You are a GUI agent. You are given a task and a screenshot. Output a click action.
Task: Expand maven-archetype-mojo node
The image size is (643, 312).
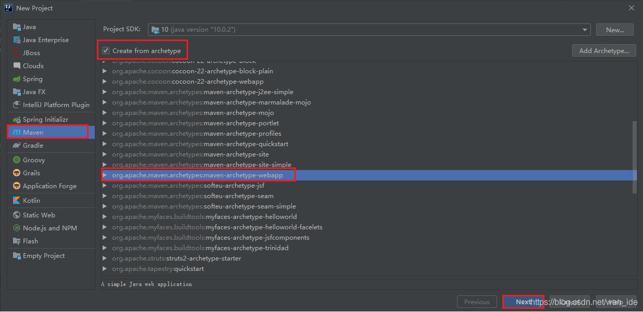(105, 113)
